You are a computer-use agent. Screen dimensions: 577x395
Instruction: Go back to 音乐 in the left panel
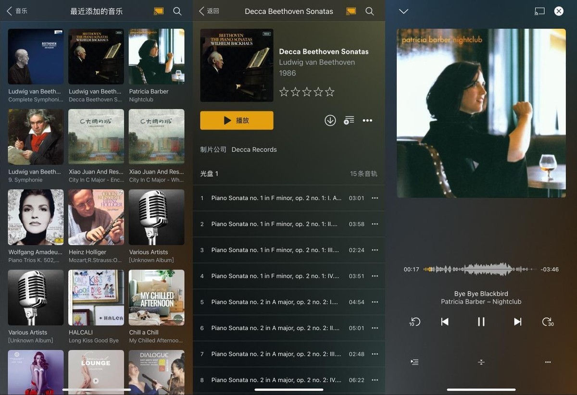tap(17, 11)
